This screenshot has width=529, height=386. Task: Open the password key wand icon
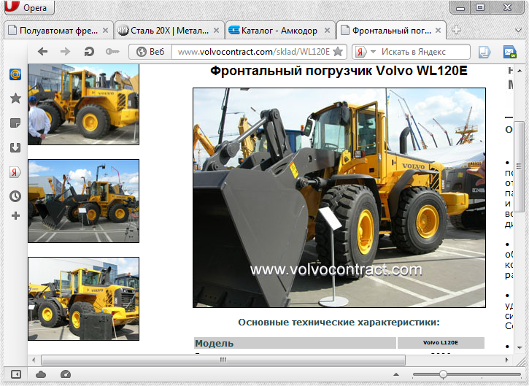point(112,52)
